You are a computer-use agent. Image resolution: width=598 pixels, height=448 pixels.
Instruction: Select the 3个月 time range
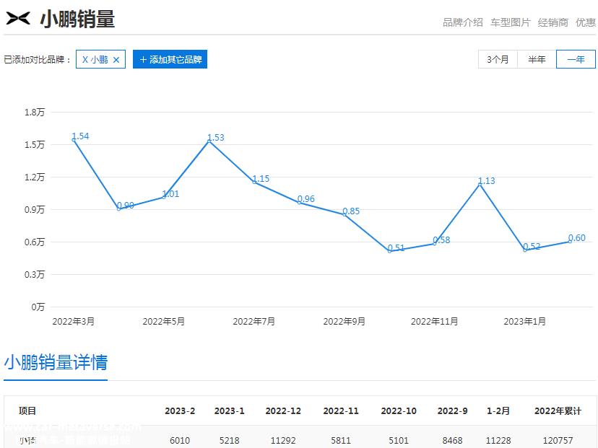[x=498, y=59]
